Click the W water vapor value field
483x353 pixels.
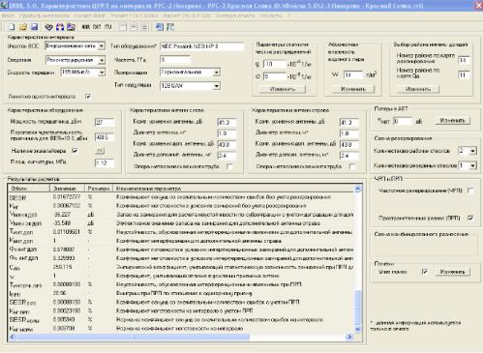tap(353, 75)
